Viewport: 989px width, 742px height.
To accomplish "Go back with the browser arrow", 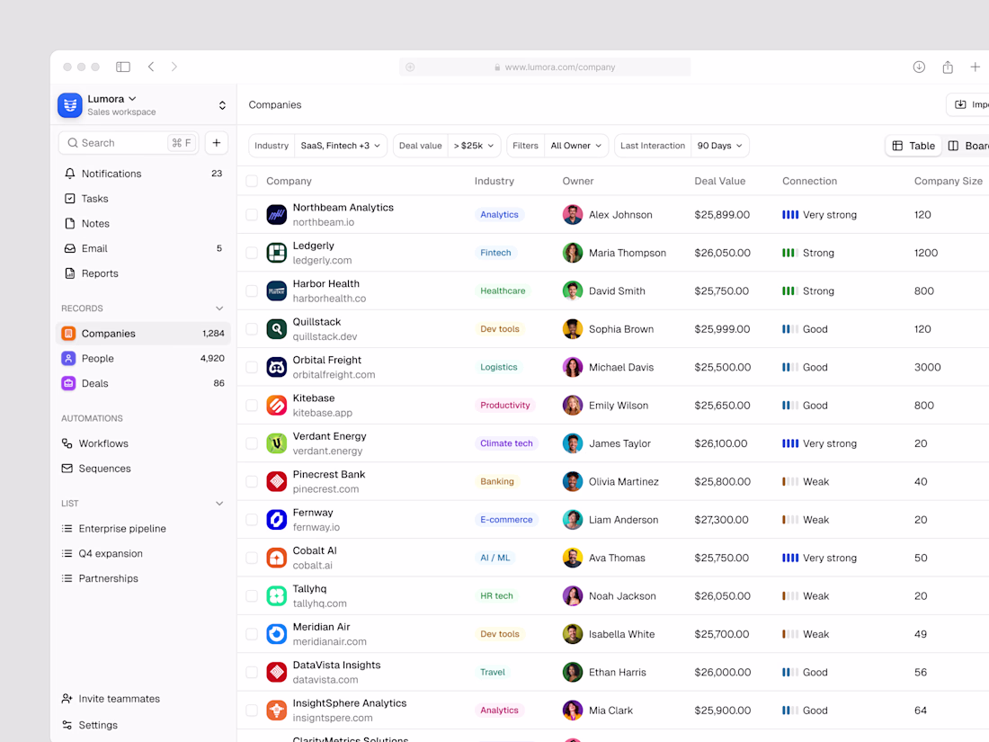I will click(151, 67).
